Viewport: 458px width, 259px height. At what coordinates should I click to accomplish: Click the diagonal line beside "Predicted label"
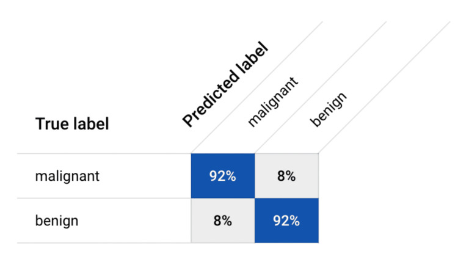coord(257,87)
